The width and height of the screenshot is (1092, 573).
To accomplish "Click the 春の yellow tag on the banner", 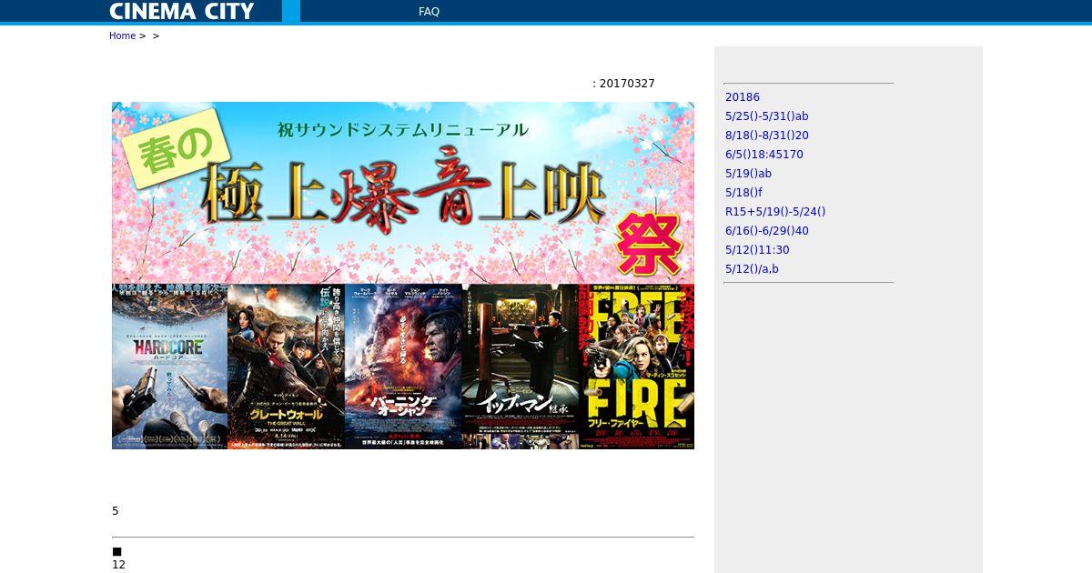I will click(176, 150).
